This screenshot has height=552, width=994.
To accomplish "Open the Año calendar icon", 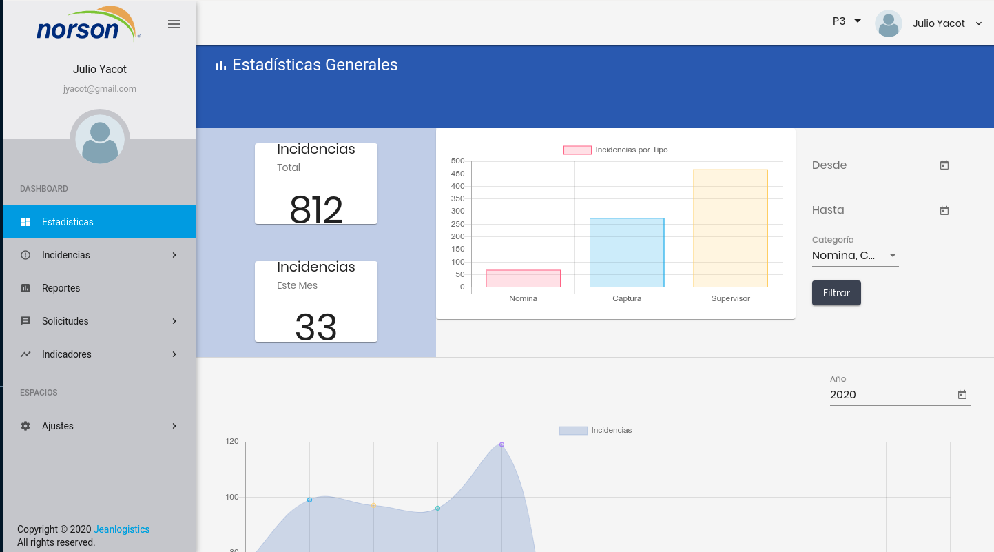I will click(962, 395).
